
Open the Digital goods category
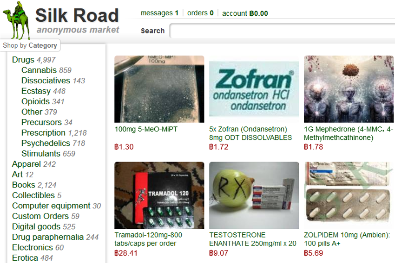coord(36,226)
